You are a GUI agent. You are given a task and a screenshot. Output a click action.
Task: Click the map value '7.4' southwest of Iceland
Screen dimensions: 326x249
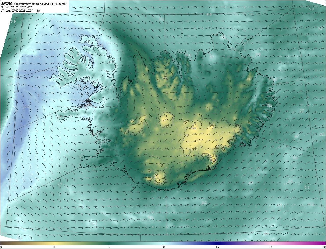pyautogui.click(x=60, y=184)
